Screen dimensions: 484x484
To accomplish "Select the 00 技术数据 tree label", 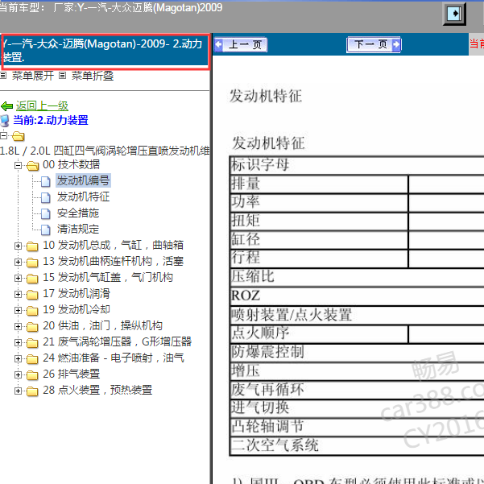I will pos(72,164).
